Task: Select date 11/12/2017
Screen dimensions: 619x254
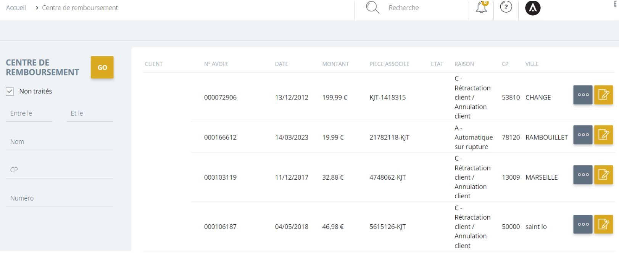Action: 292,178
